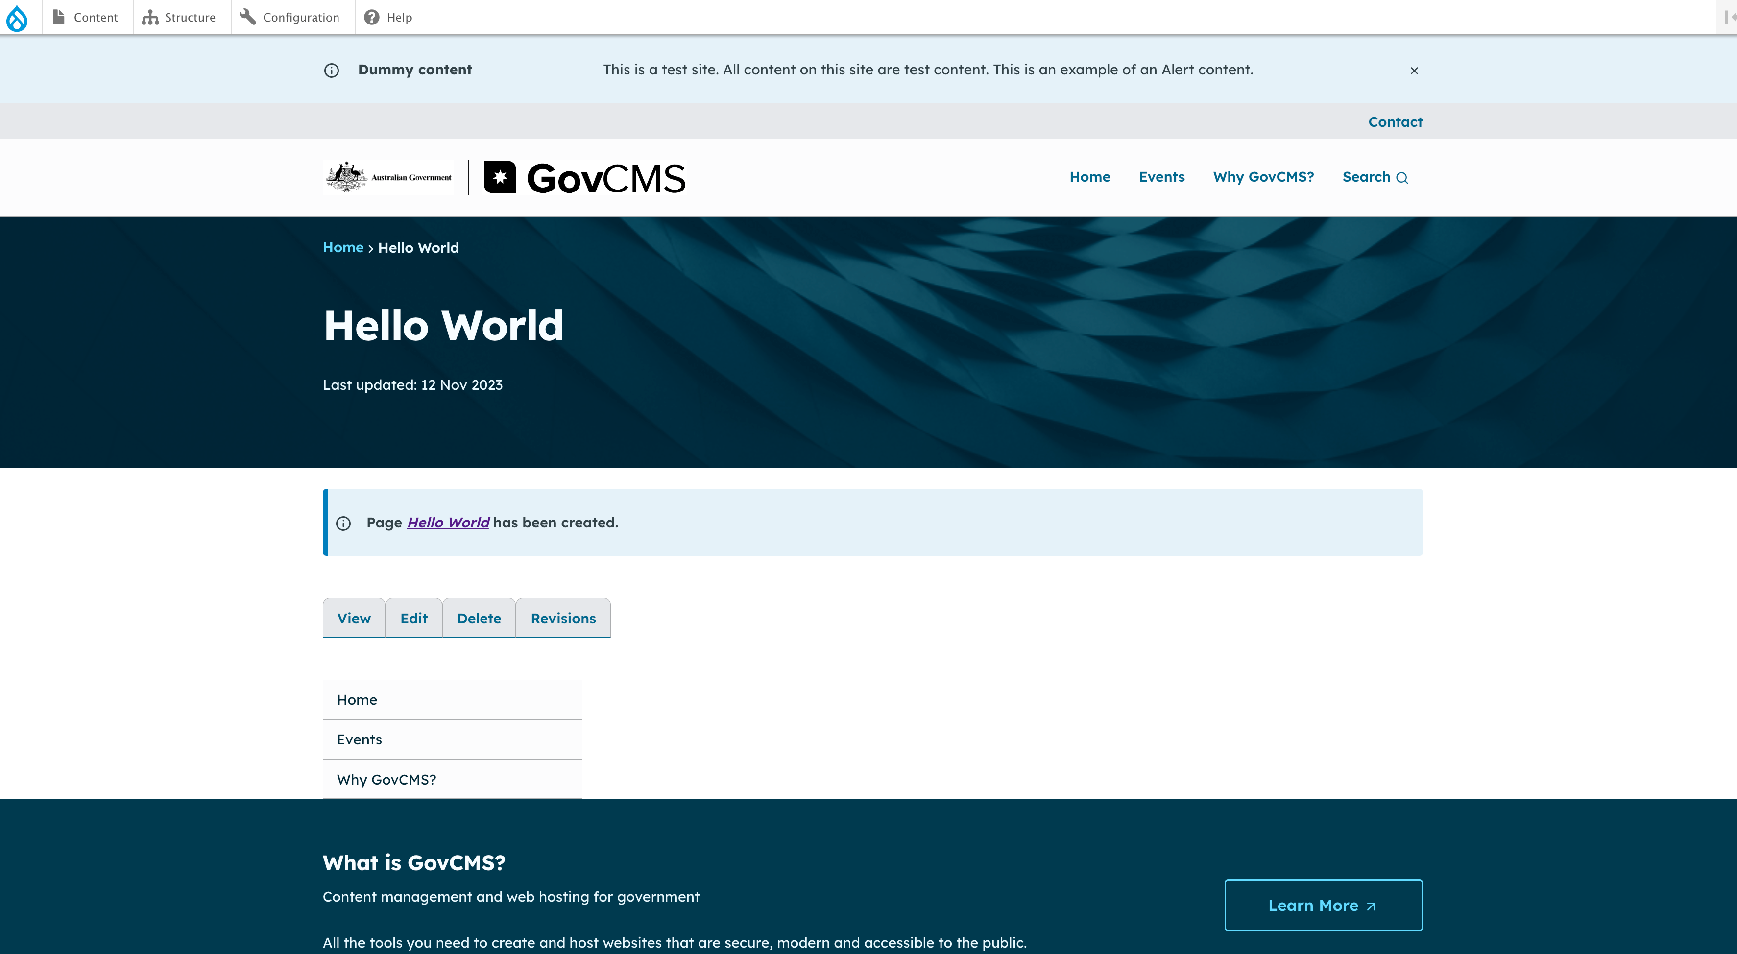Image resolution: width=1737 pixels, height=954 pixels.
Task: Click the Search magnifier in the main navigation
Action: (x=1402, y=178)
